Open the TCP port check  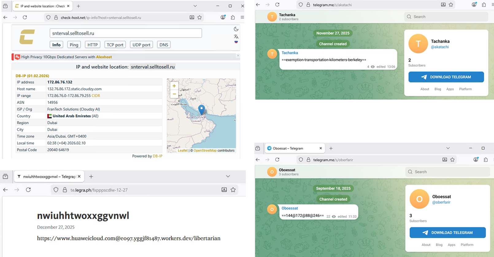point(115,45)
